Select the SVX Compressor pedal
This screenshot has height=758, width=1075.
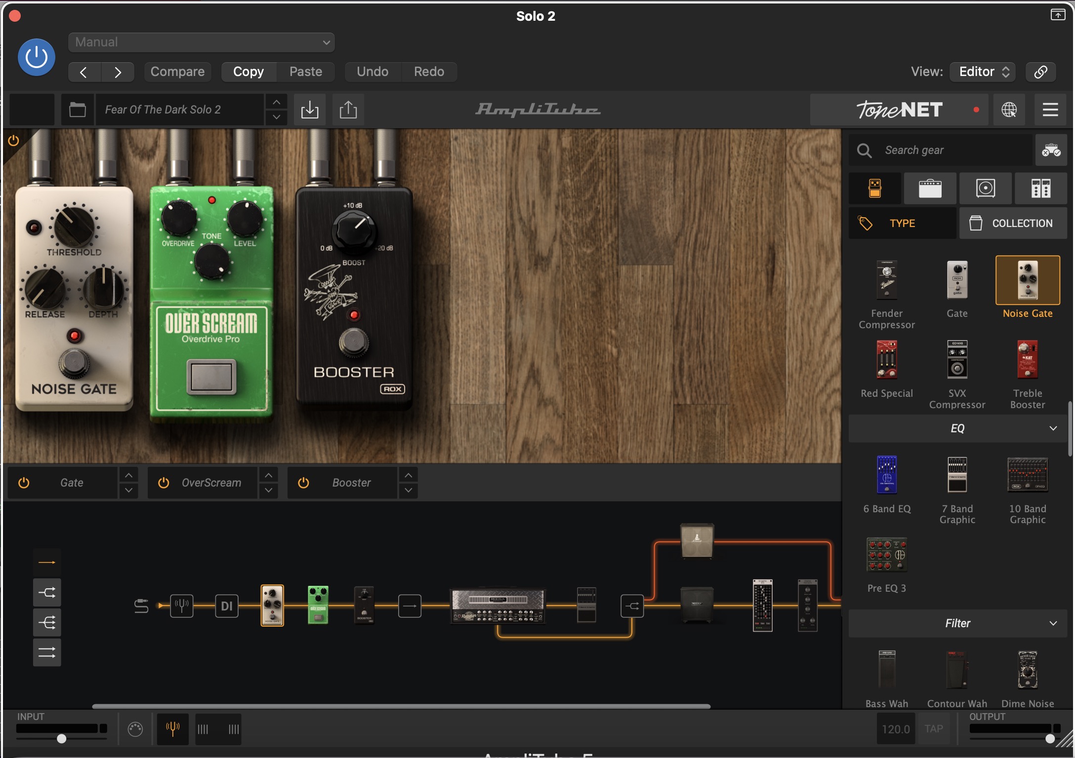(x=957, y=359)
